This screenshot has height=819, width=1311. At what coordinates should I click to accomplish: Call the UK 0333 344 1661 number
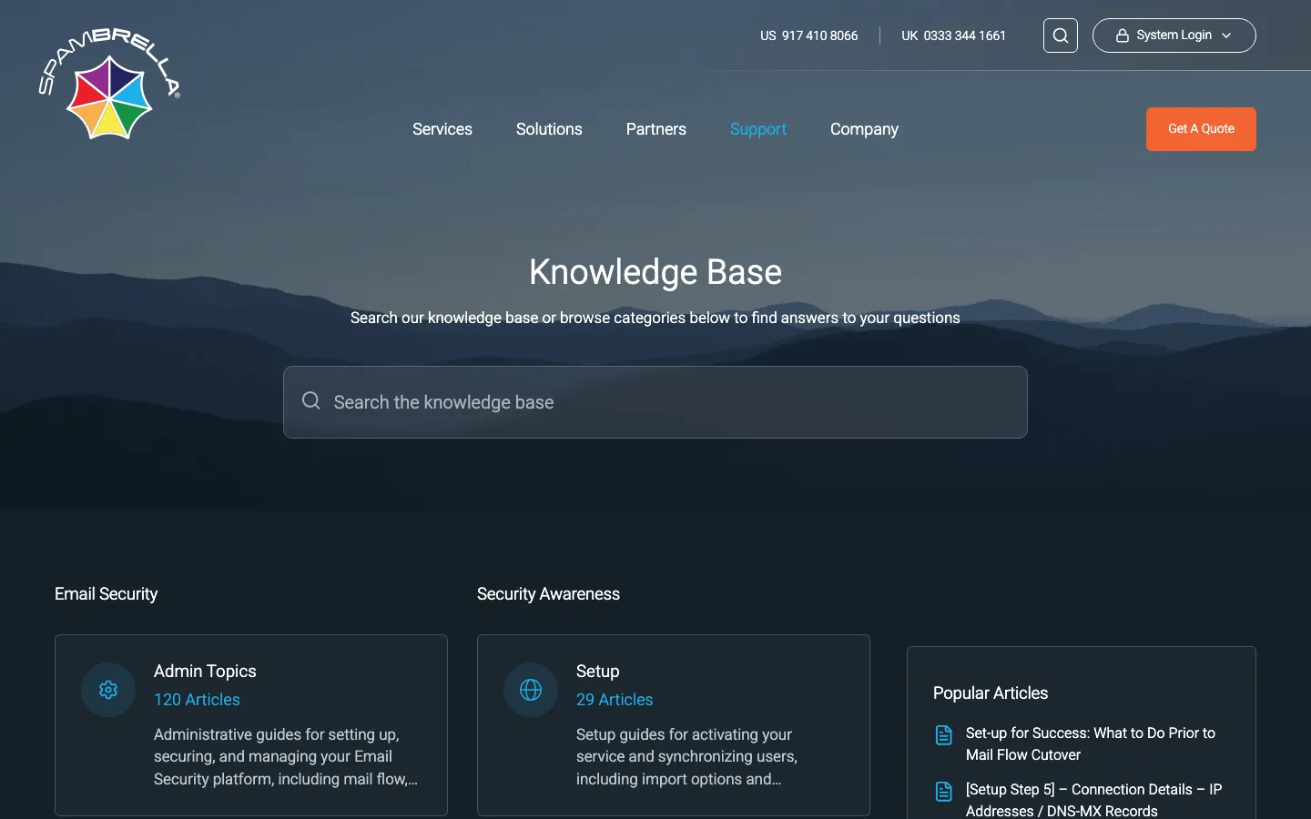click(x=953, y=35)
